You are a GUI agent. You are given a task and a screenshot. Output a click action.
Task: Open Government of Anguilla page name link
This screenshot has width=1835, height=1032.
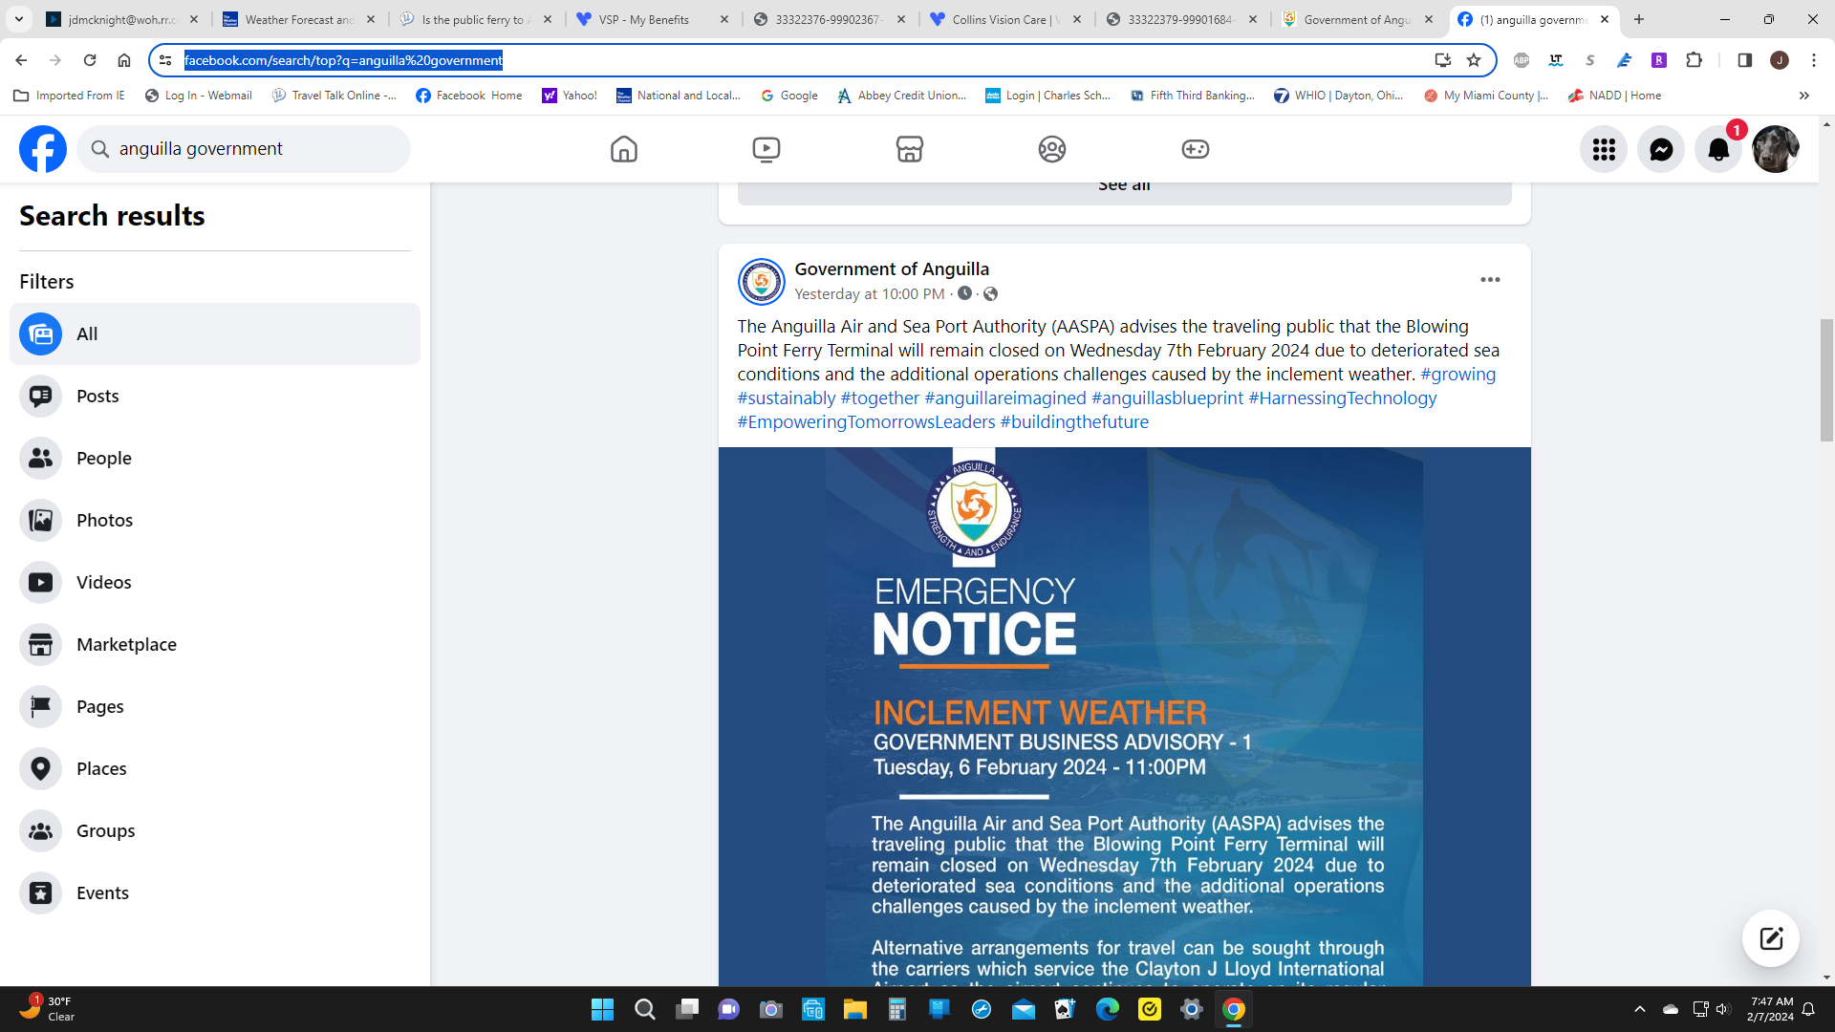892,269
